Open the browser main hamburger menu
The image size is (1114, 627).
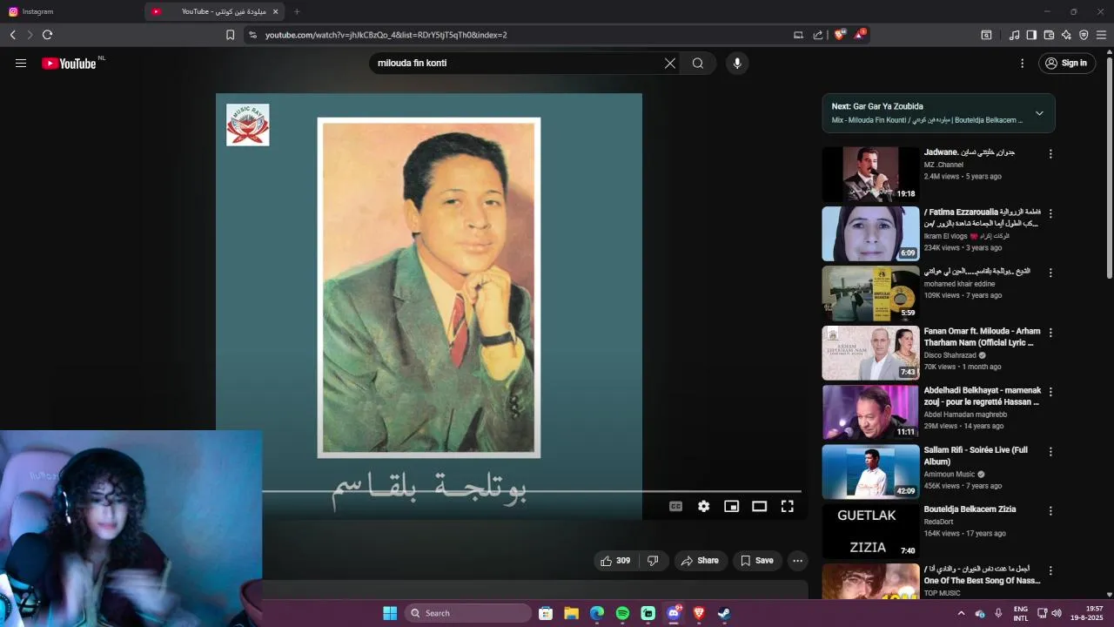tap(1101, 35)
